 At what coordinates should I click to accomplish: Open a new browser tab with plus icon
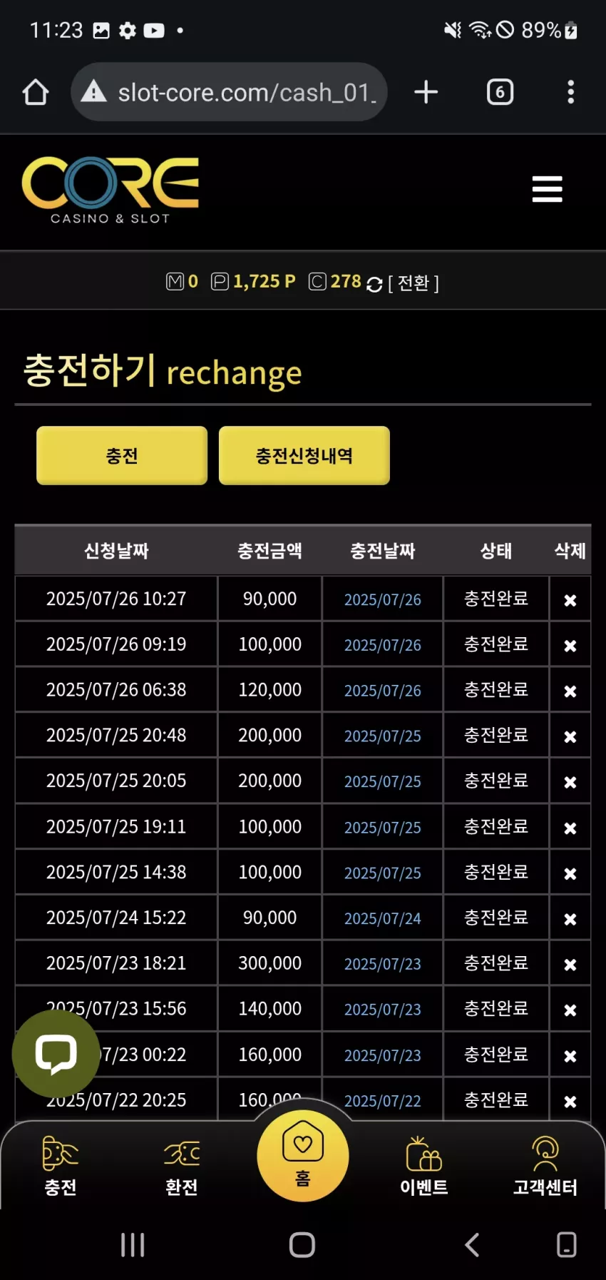[426, 92]
